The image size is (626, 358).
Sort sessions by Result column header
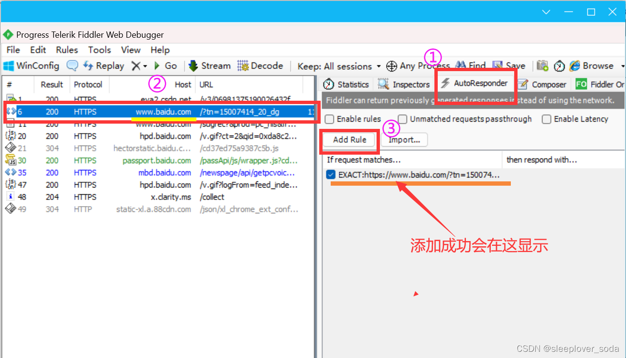click(52, 84)
